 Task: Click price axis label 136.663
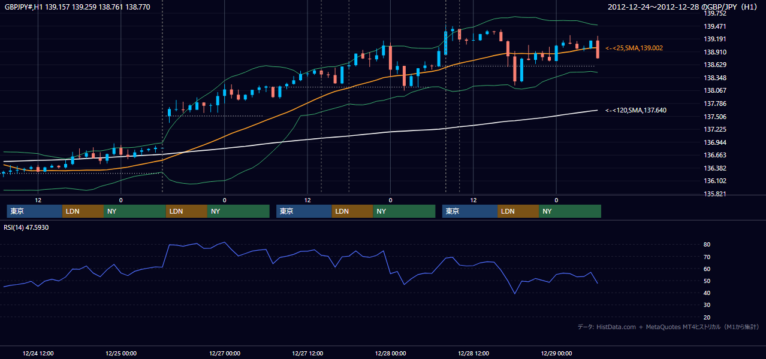715,155
